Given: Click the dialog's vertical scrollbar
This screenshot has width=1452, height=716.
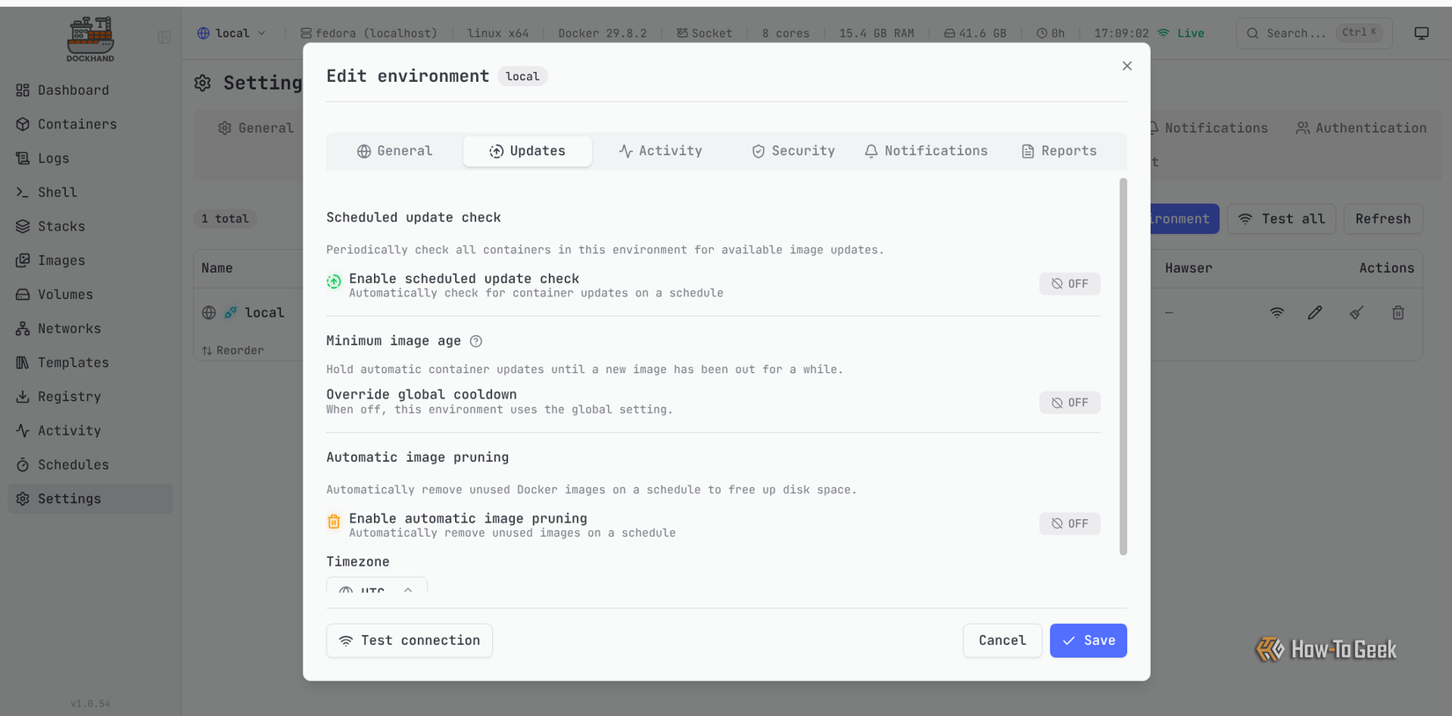Looking at the screenshot, I should point(1123,367).
